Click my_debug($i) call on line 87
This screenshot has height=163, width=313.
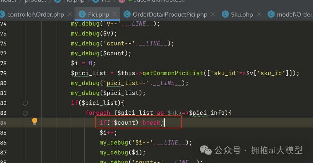coord(123,153)
